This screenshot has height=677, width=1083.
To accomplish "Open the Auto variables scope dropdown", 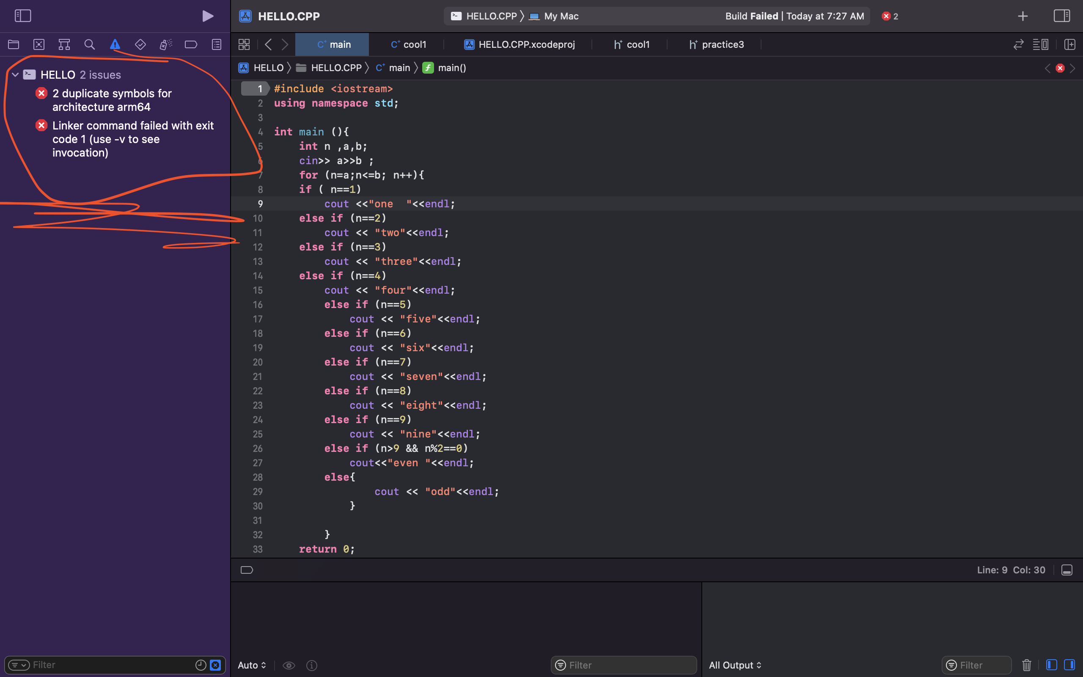I will click(x=252, y=665).
